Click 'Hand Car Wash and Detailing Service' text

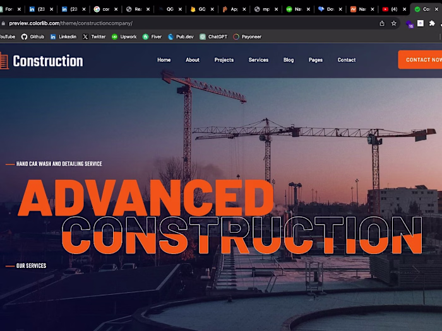click(x=59, y=164)
